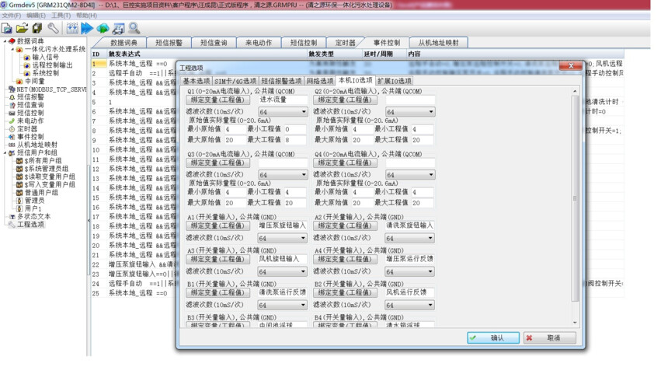The image size is (668, 388).
Task: Open Q2 滤波次数 dropdown
Action: click(x=410, y=112)
